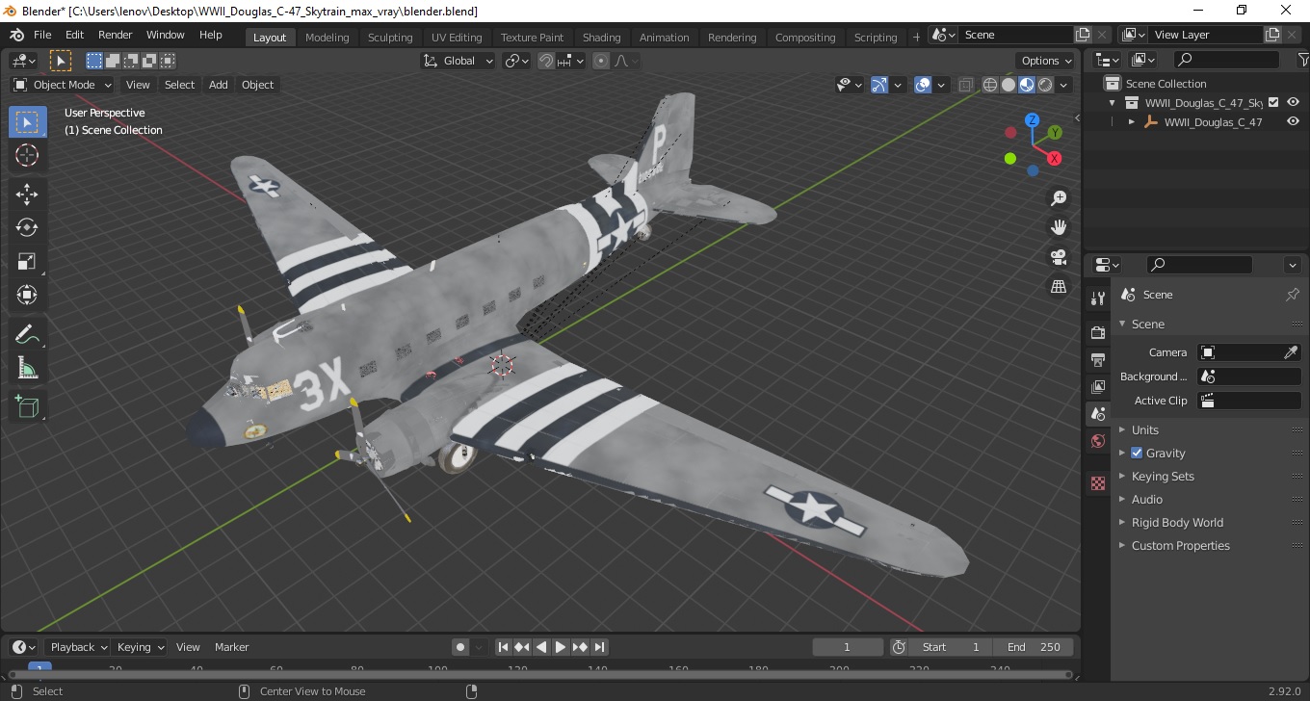Switch to the Modeling workspace tab
Image resolution: width=1310 pixels, height=701 pixels.
pos(327,38)
